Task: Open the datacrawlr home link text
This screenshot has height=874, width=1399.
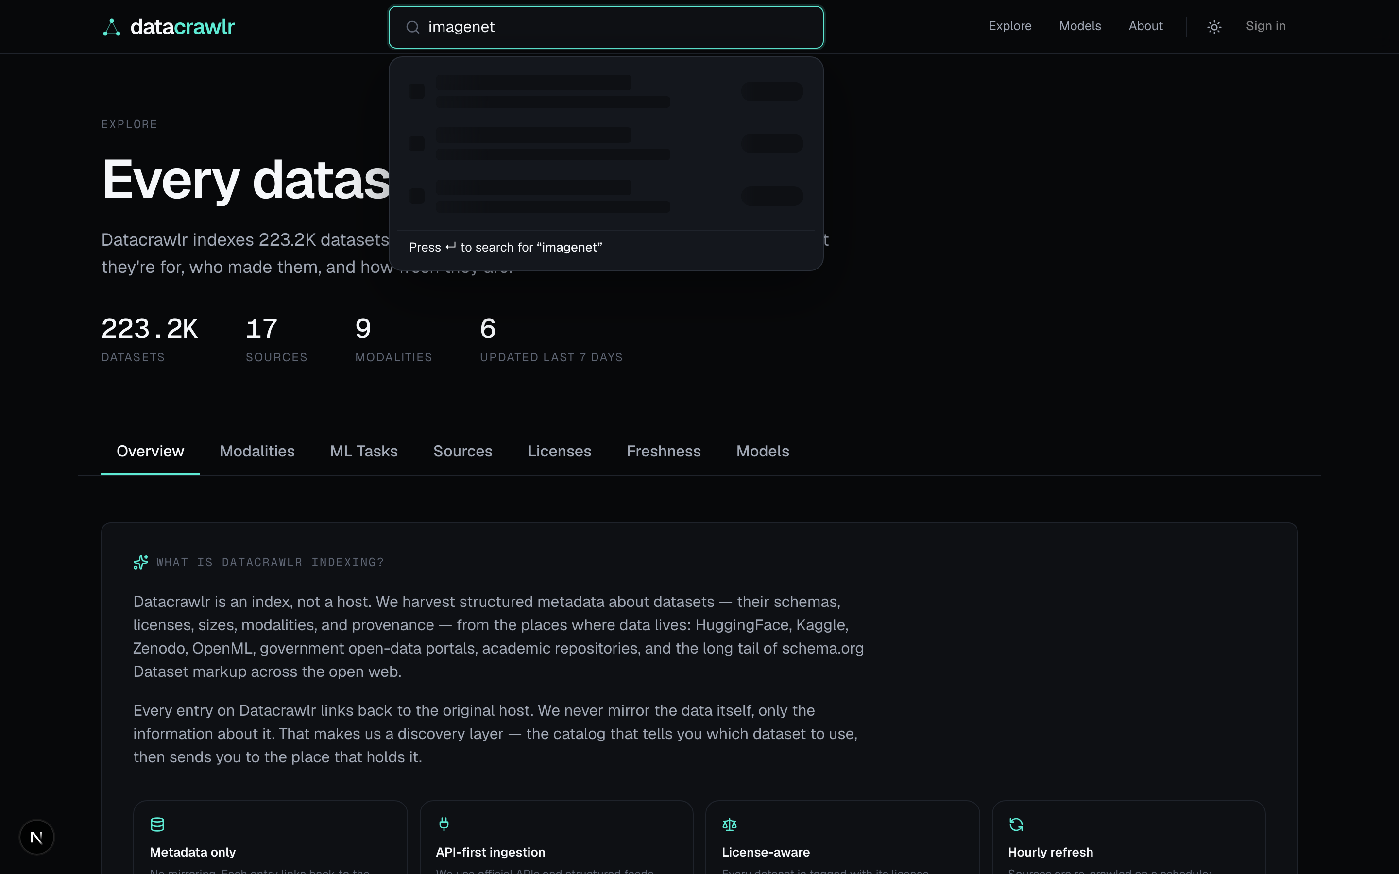Action: tap(182, 27)
